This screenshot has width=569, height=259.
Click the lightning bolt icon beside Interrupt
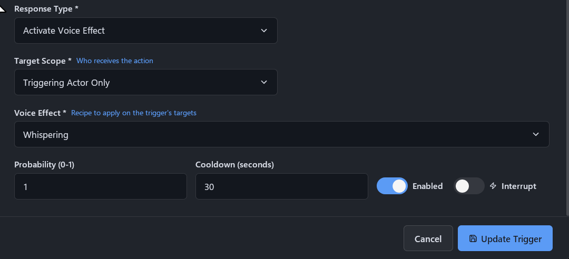click(493, 186)
